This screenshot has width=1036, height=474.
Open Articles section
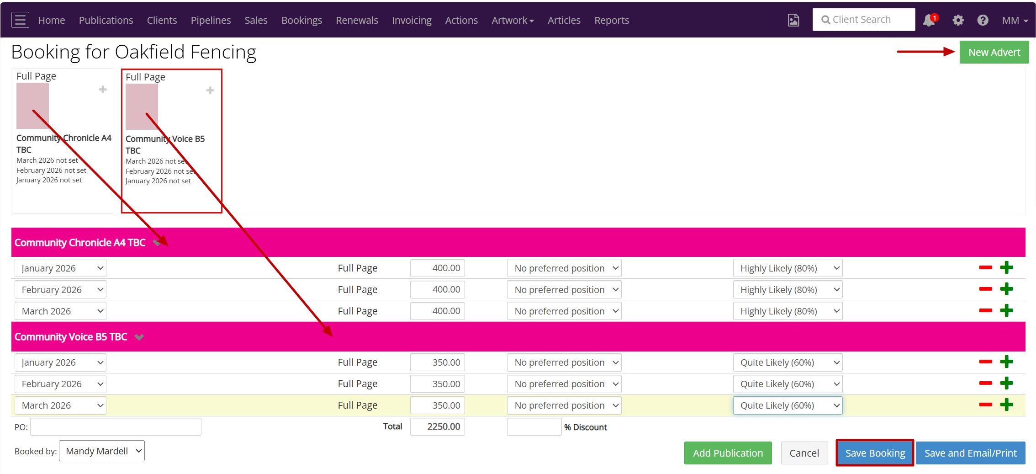click(564, 20)
